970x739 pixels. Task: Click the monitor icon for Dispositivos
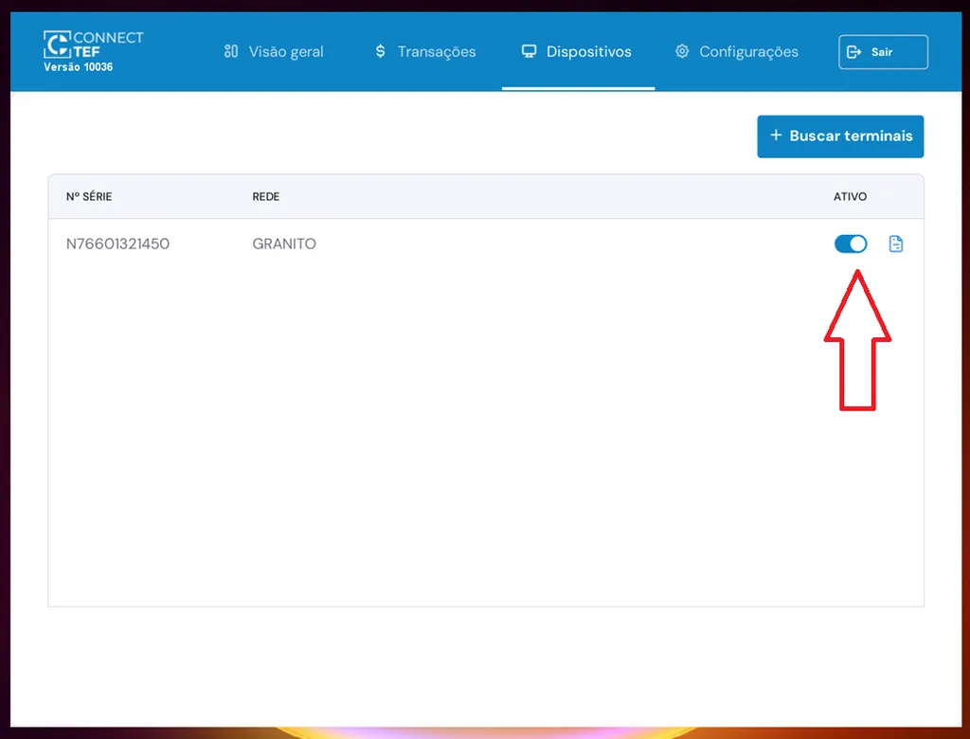529,51
